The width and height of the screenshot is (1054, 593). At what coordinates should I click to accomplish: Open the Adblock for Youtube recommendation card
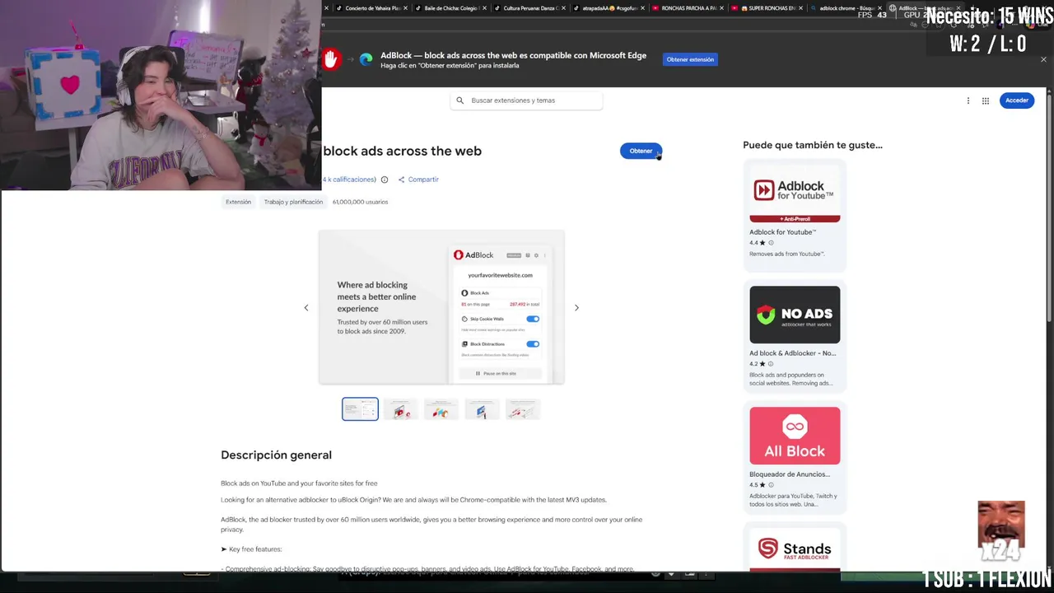pyautogui.click(x=795, y=216)
